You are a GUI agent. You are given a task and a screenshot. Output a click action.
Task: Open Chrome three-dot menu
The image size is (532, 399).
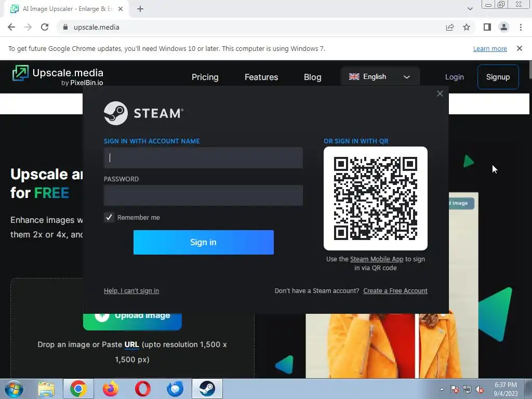tap(521, 27)
